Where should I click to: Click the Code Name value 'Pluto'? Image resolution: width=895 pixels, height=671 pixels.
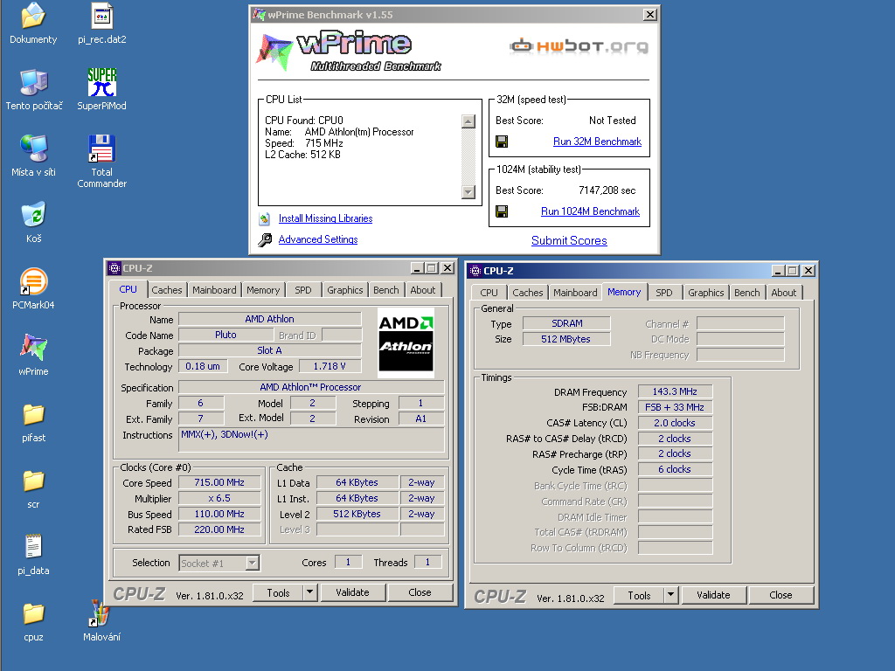click(225, 335)
